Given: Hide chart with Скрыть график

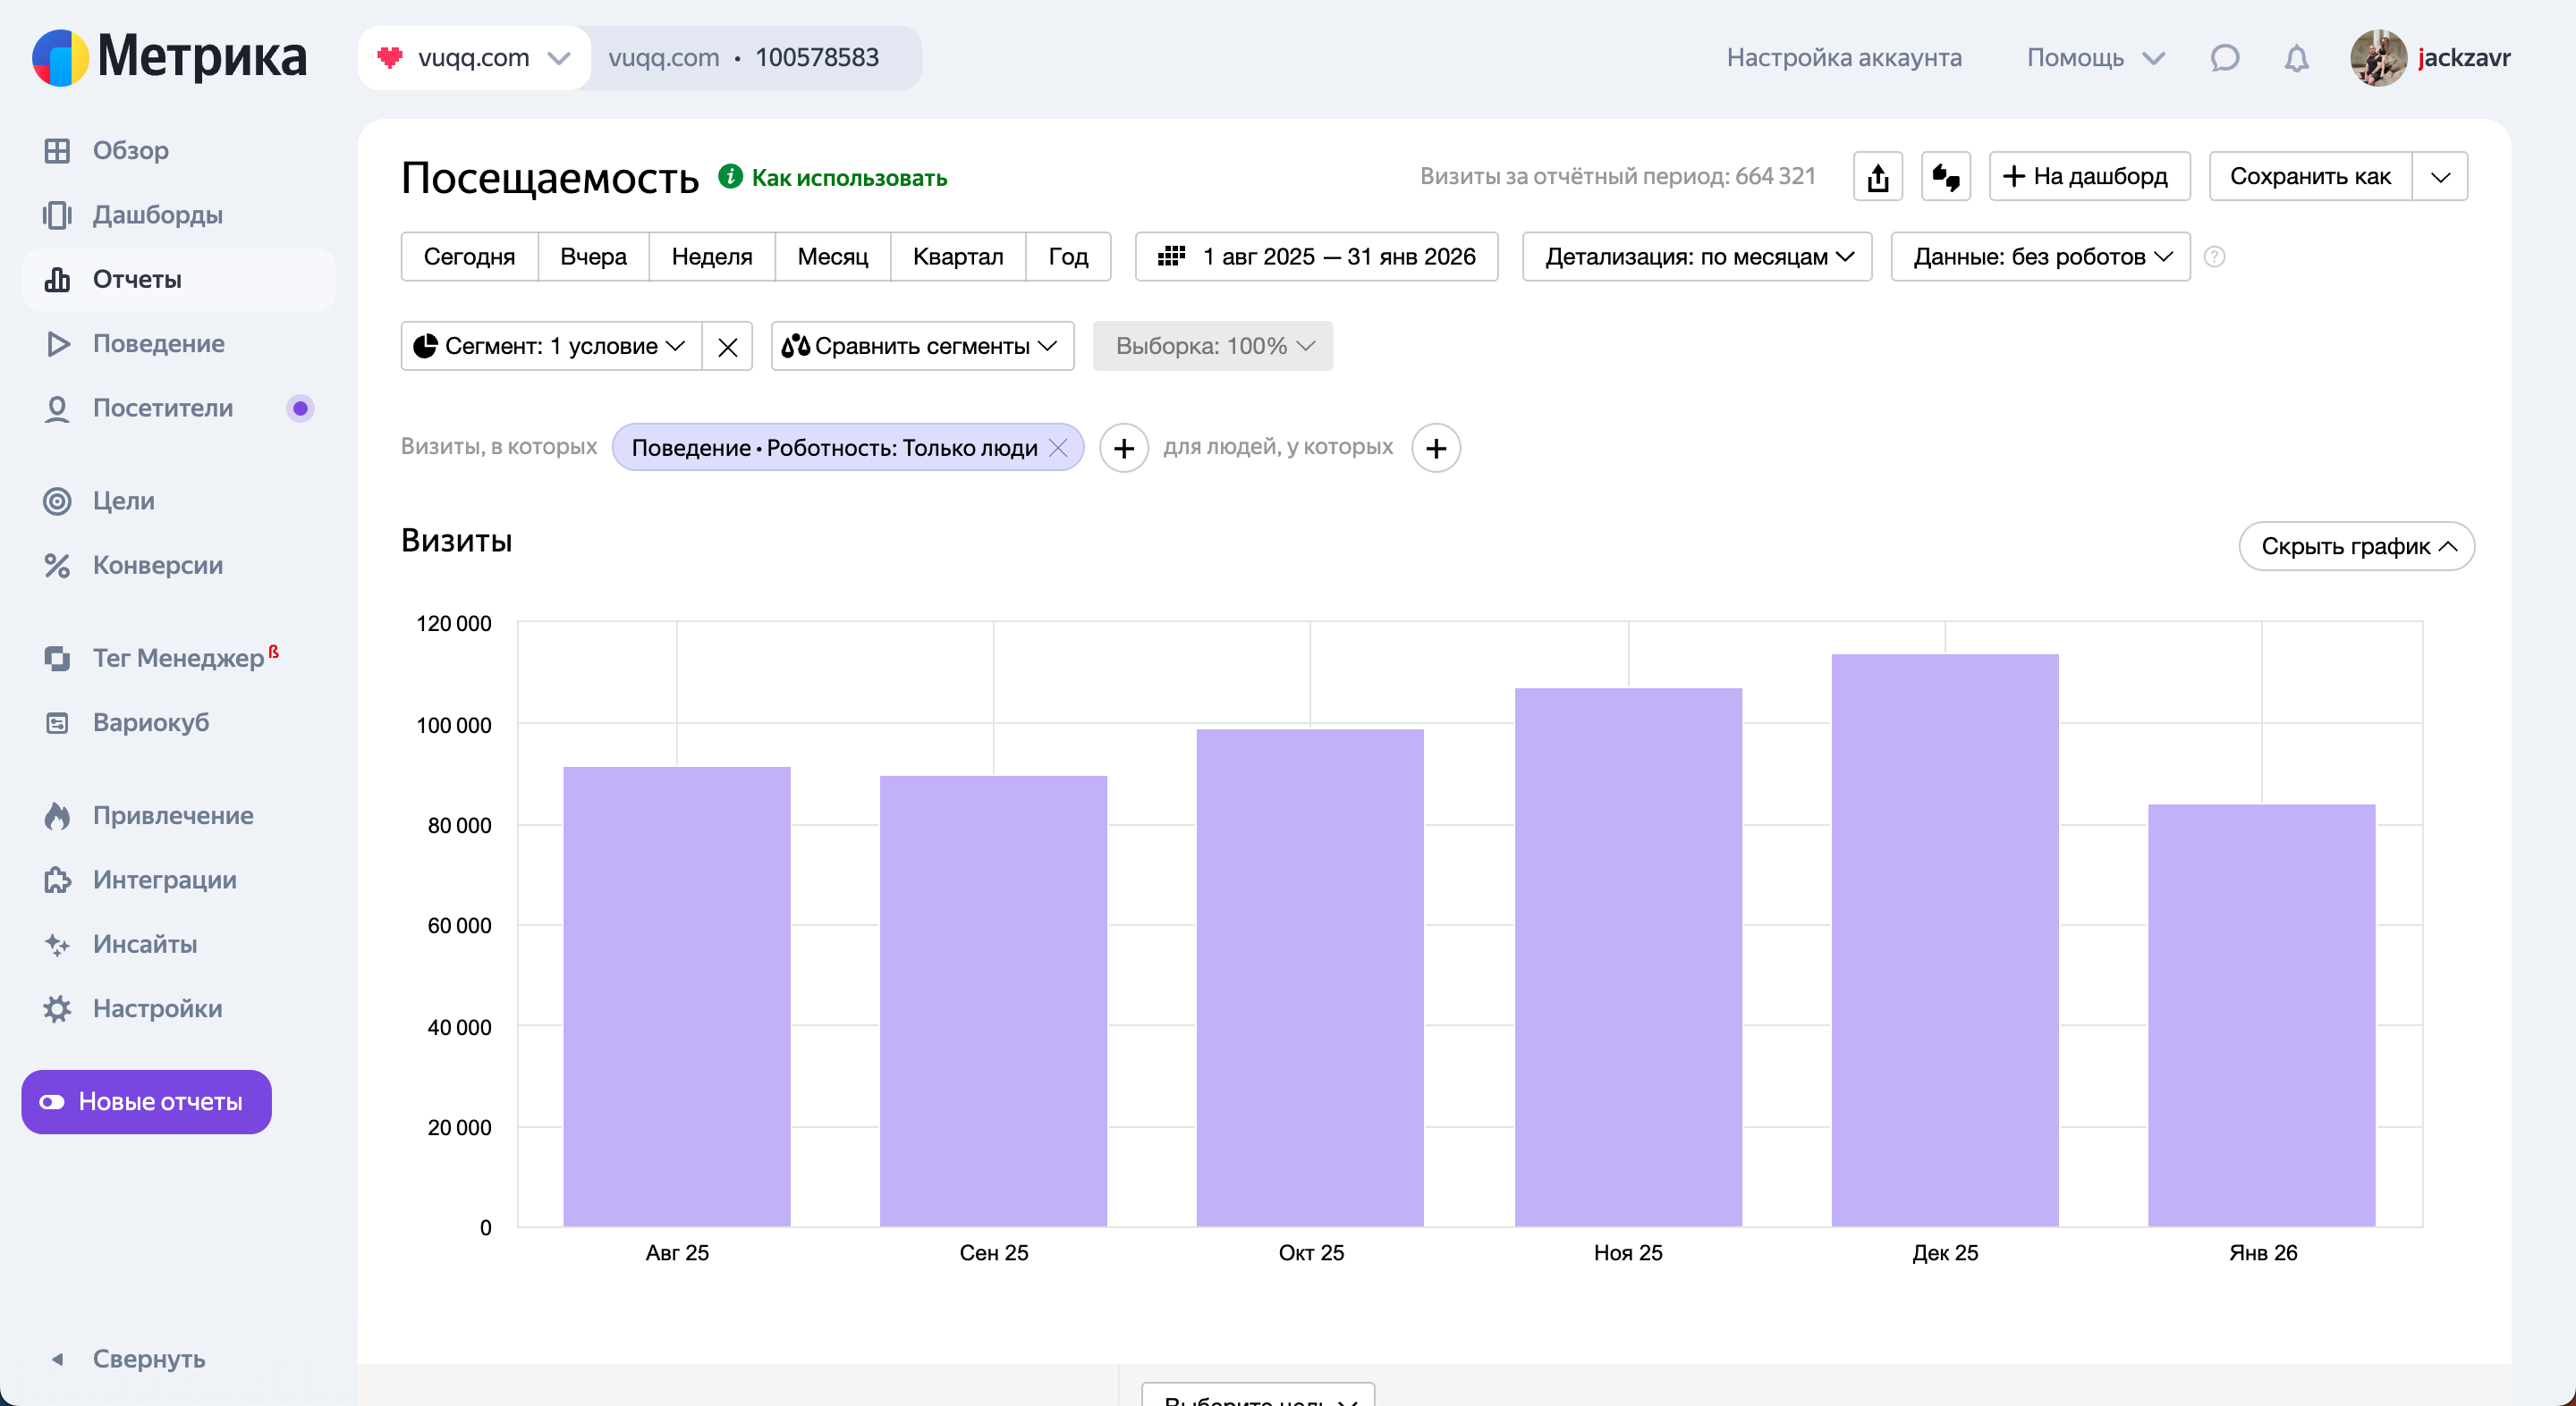Looking at the screenshot, I should [x=2356, y=547].
